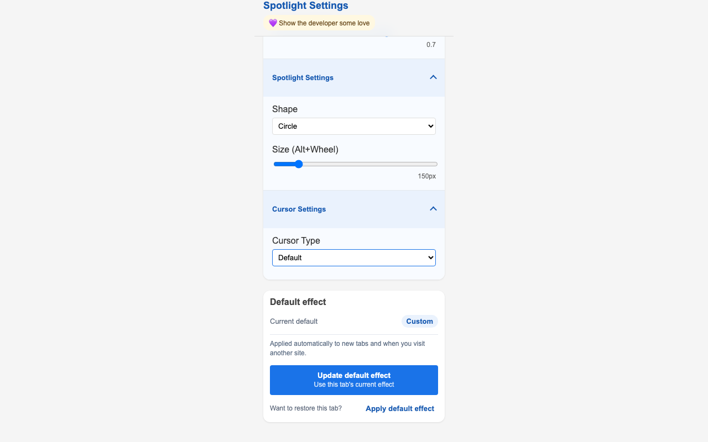Collapse Cursor Settings using its chevron arrow
The image size is (708, 442).
pos(433,209)
